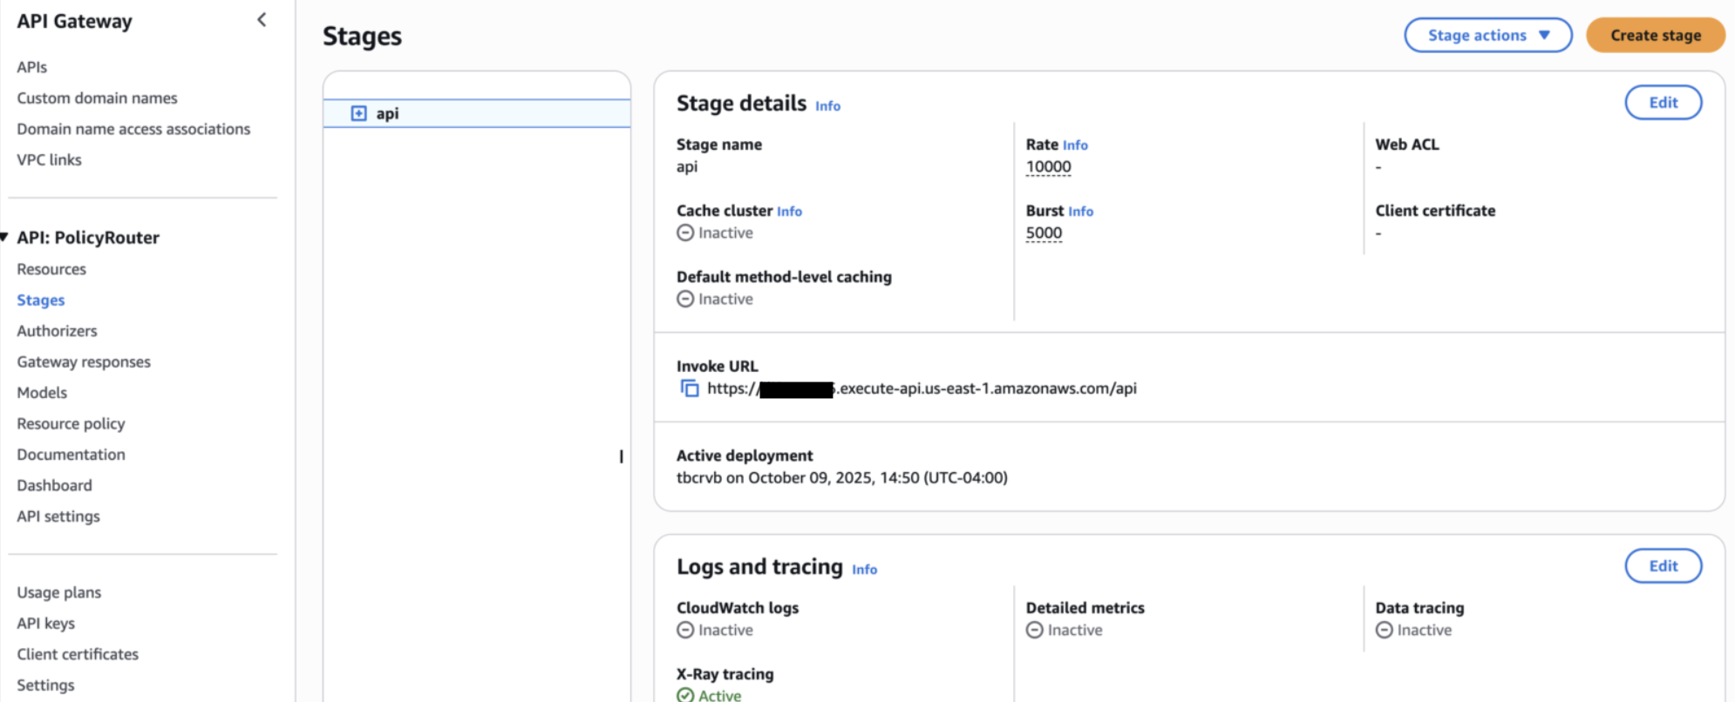Collapse the API Gateway sidebar with chevron
This screenshot has width=1735, height=702.
coord(262,20)
